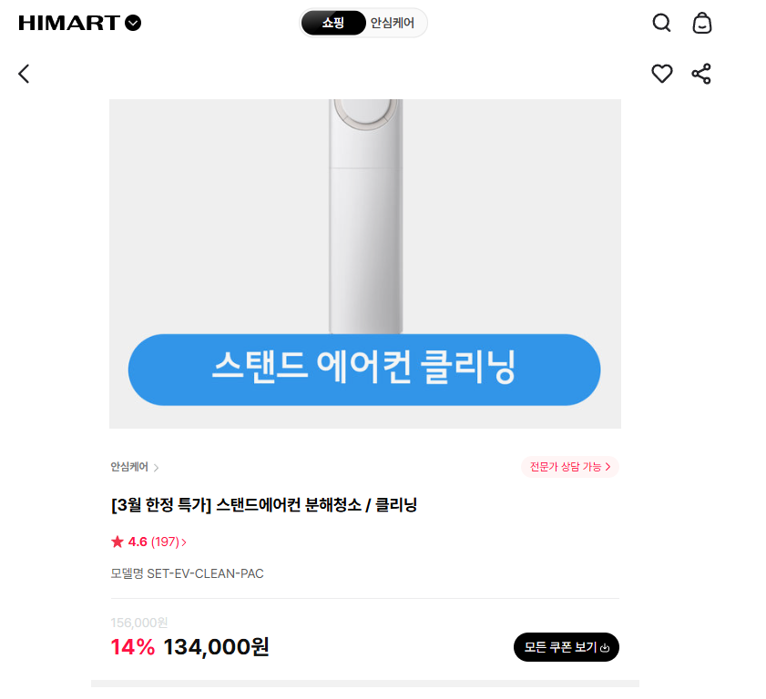Click the product title 스탠드에어컨 분해청소 / 클리닝
The image size is (766, 699).
263,505
